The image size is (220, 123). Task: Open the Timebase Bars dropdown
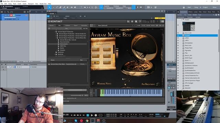click(x=117, y=8)
